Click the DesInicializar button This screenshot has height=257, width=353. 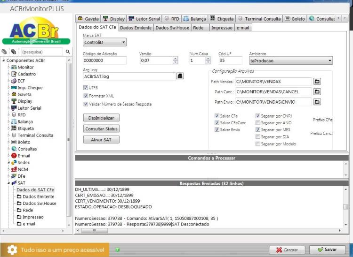coord(101,118)
